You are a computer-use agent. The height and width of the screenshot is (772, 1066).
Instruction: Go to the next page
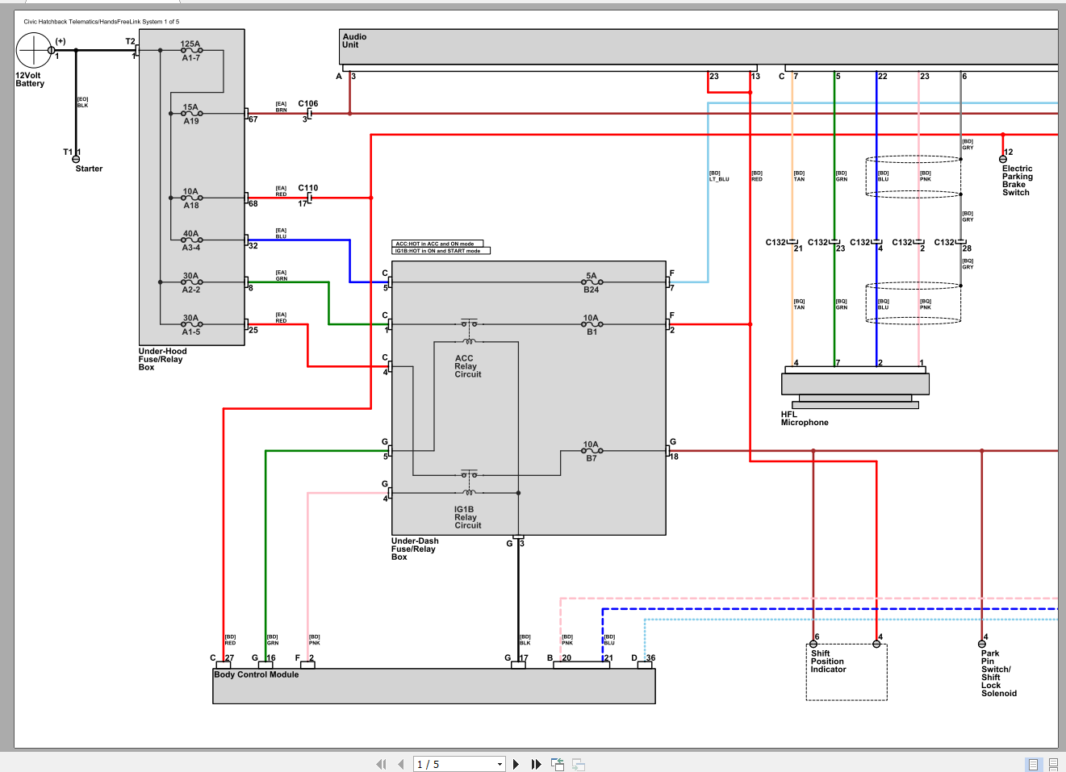516,764
